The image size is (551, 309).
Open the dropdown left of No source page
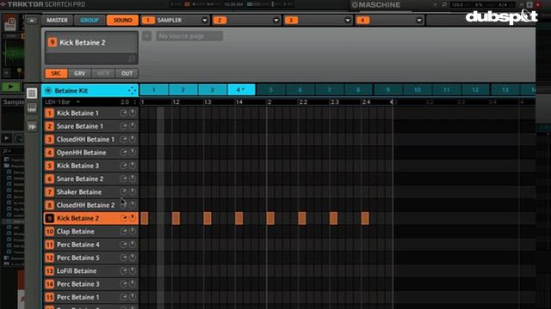pyautogui.click(x=147, y=36)
